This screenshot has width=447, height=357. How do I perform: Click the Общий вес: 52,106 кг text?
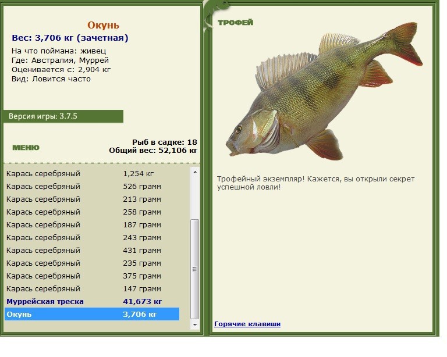pyautogui.click(x=153, y=151)
